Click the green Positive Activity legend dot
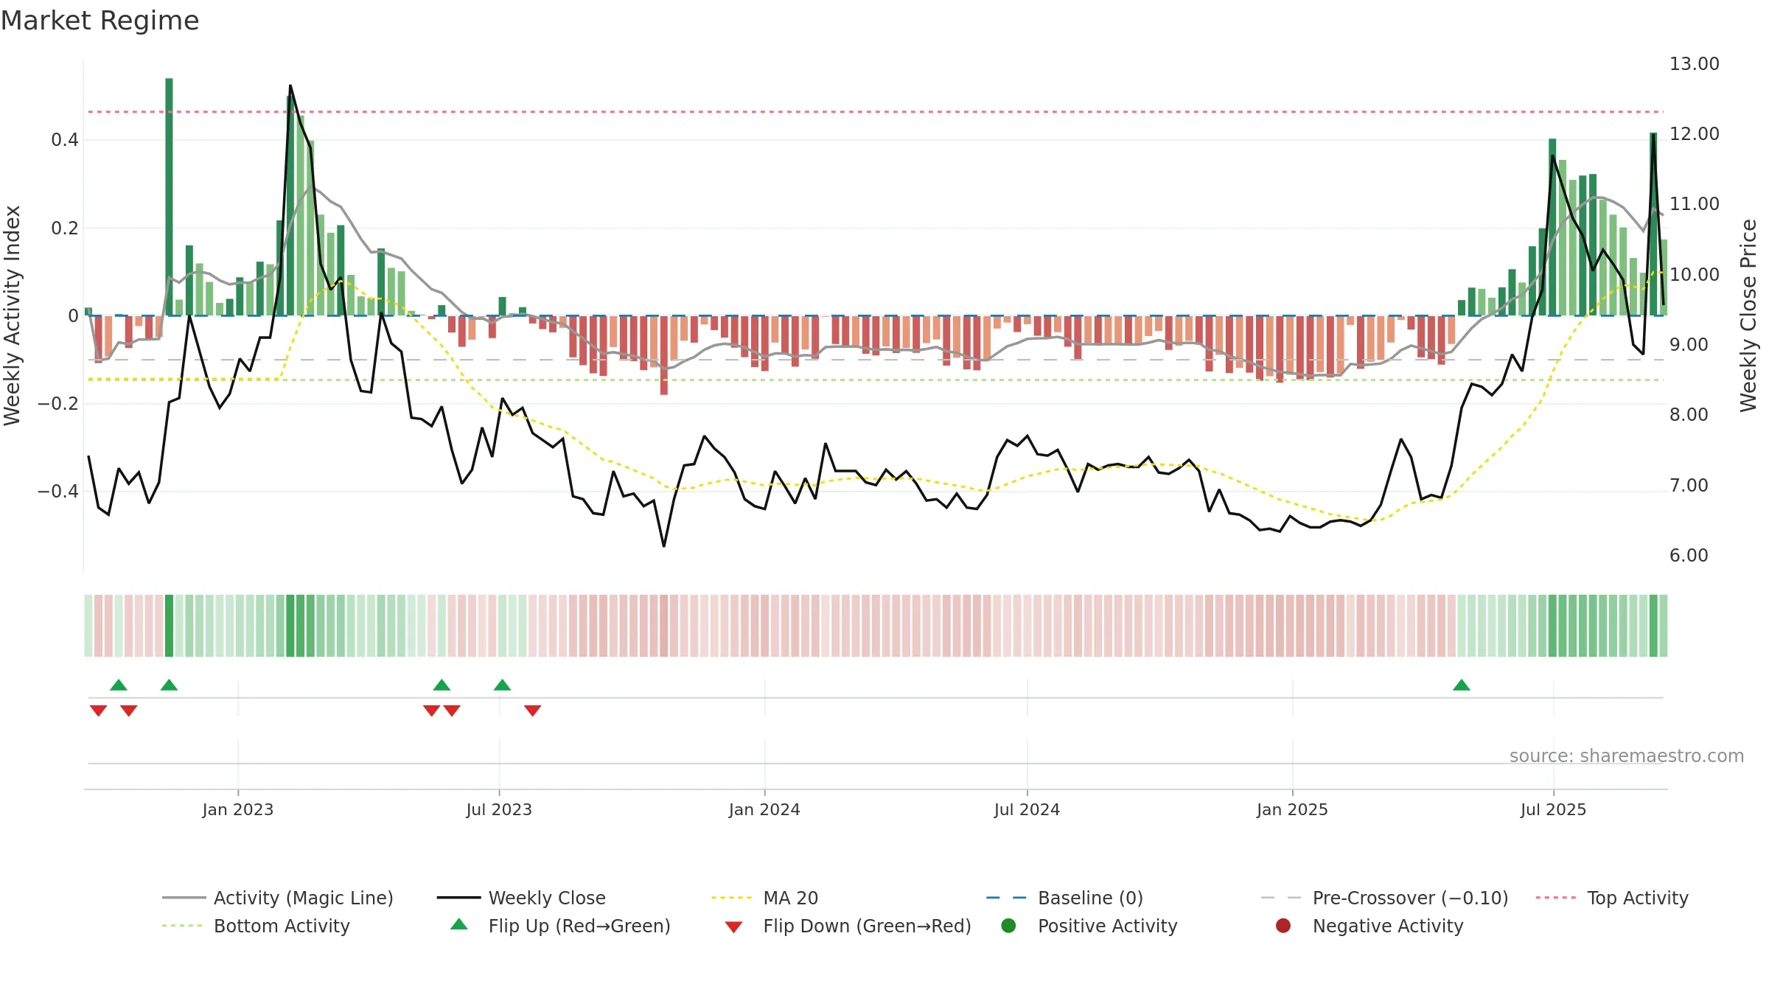 pyautogui.click(x=1008, y=926)
